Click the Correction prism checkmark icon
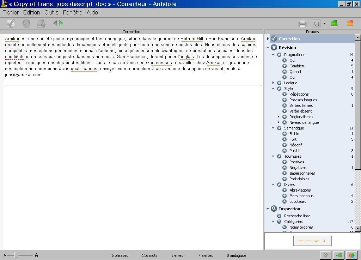 point(274,39)
